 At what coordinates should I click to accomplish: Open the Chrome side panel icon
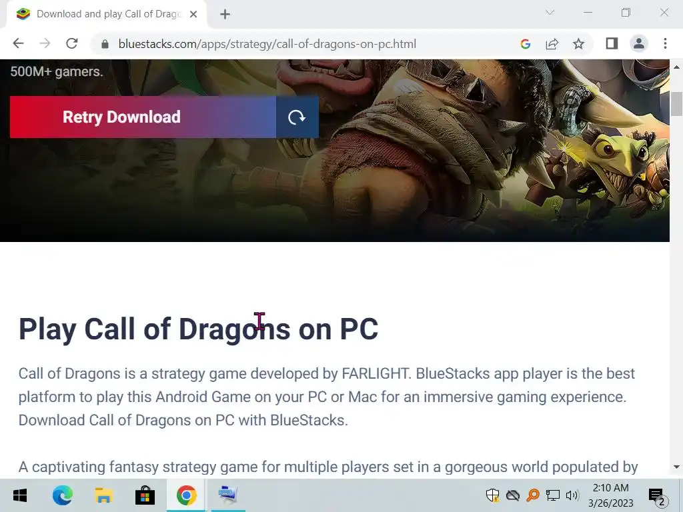[612, 43]
